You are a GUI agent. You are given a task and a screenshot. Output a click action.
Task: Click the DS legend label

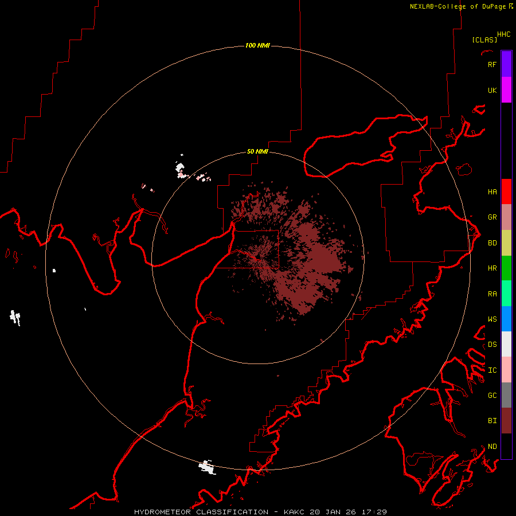[492, 345]
